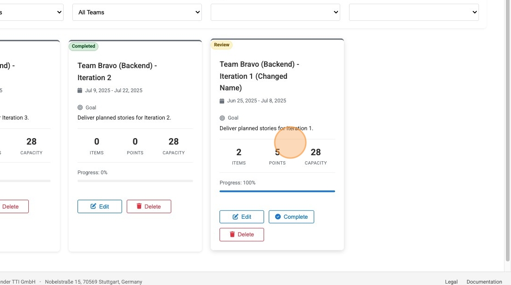Click the calendar icon on Iteration 2 card
The image size is (511, 285).
coord(79,90)
